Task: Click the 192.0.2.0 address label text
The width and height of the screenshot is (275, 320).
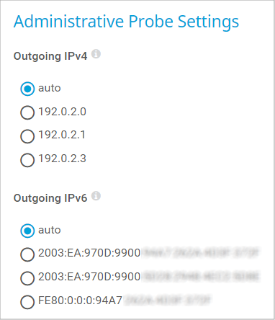Action: (62, 112)
